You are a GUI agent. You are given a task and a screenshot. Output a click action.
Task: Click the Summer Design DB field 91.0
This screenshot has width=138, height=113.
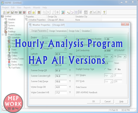(61, 71)
